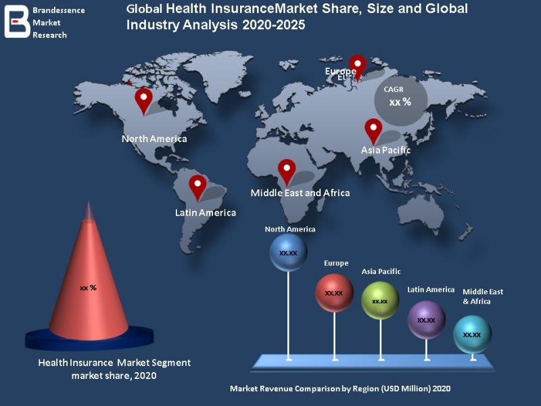
Task: Click the Brandessence Market Research text
Action: [x=58, y=22]
